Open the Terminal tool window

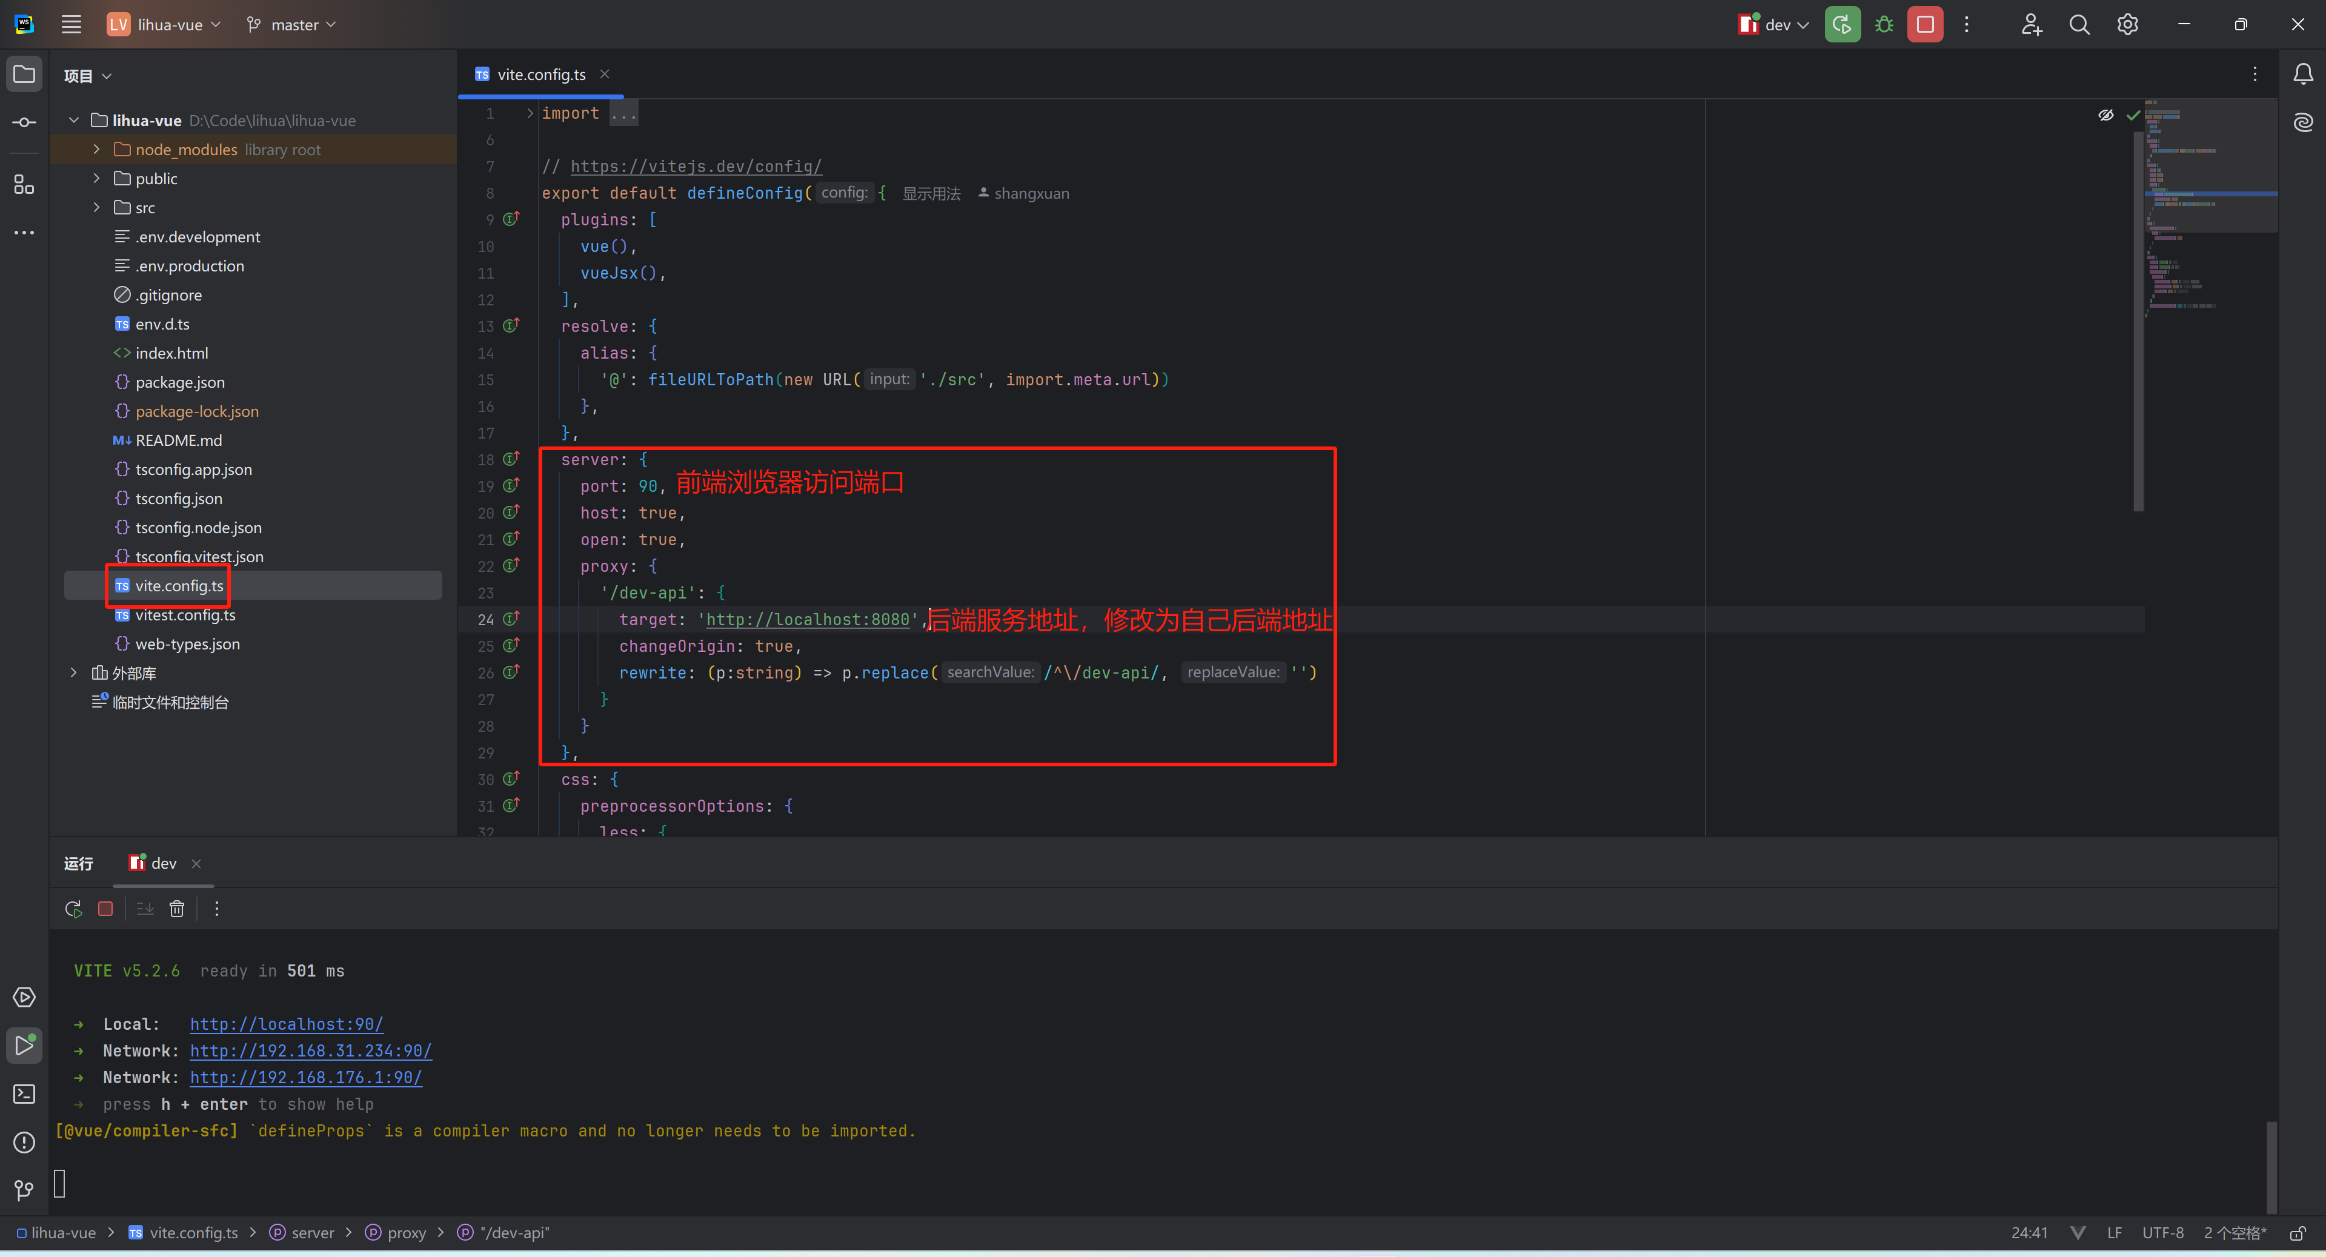coord(24,1093)
